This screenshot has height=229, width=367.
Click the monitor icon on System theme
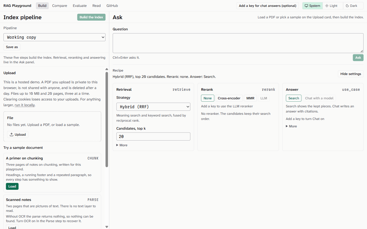pos(307,6)
